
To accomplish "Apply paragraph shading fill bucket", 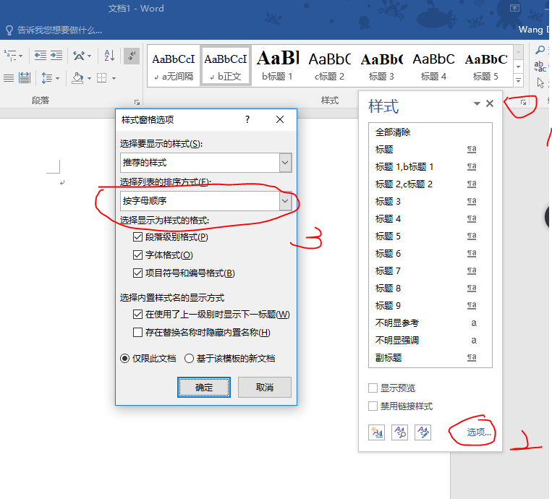I will (77, 78).
